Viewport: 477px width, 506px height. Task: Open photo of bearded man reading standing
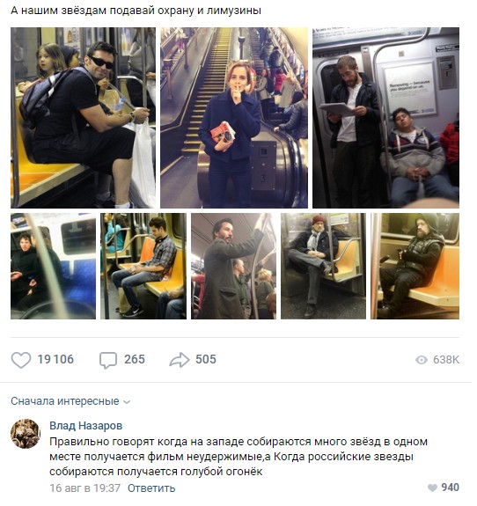click(385, 118)
